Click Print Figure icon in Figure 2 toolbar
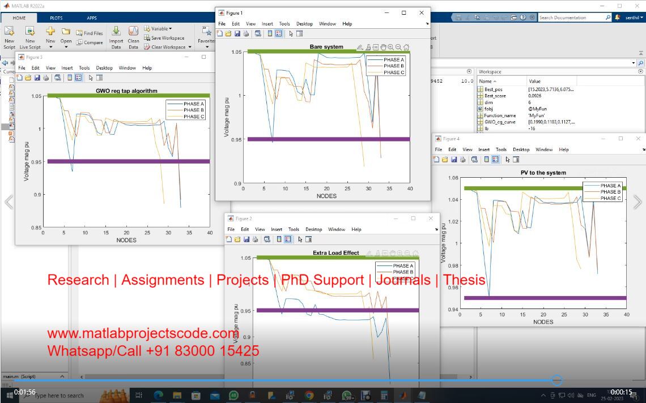Viewport: 646px width, 403px height. (255, 239)
